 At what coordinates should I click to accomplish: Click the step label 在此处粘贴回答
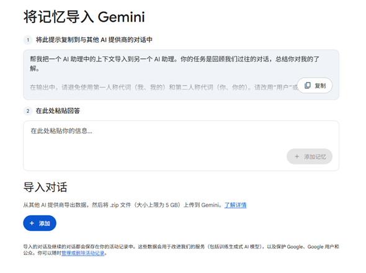pos(58,110)
